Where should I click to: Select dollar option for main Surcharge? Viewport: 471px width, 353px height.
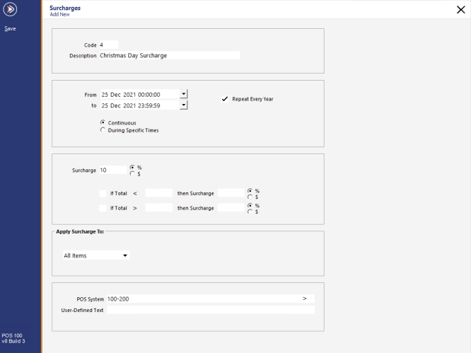coord(132,174)
